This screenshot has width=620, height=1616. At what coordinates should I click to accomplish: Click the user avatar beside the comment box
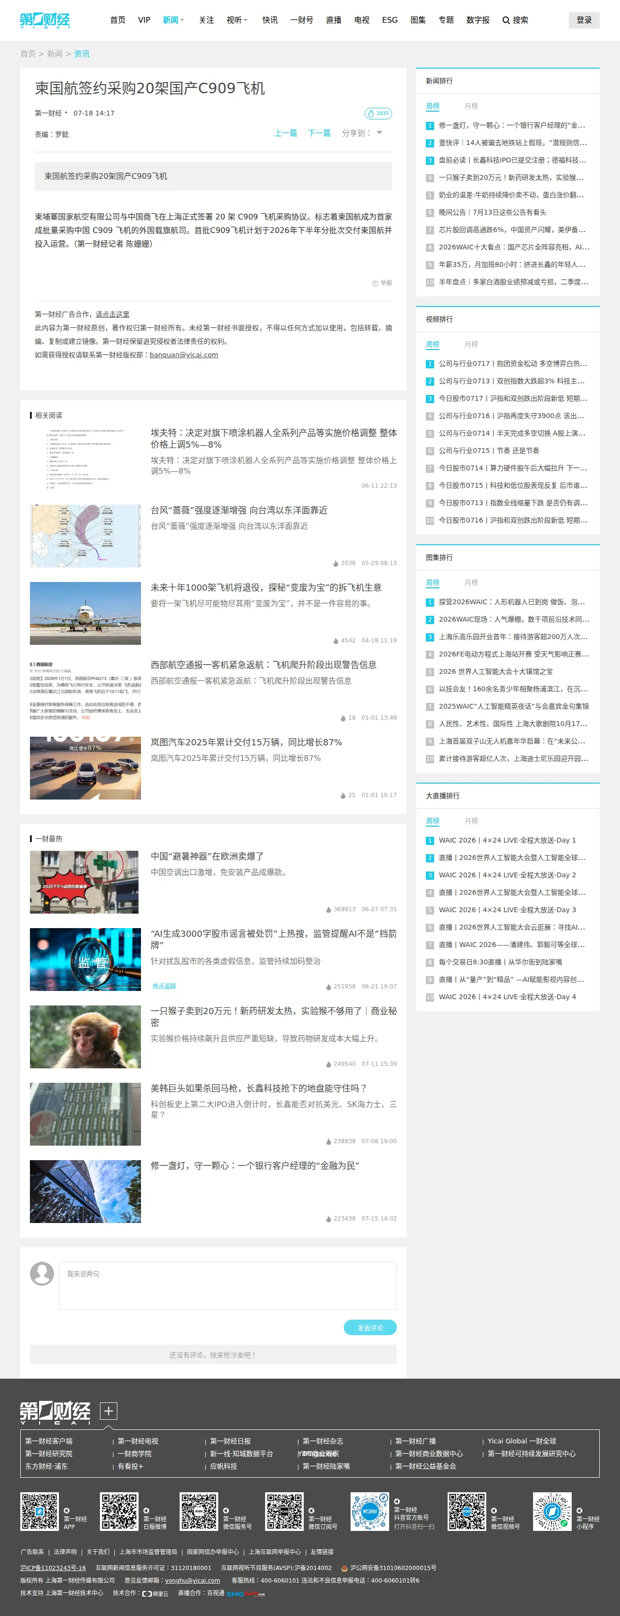(42, 1273)
